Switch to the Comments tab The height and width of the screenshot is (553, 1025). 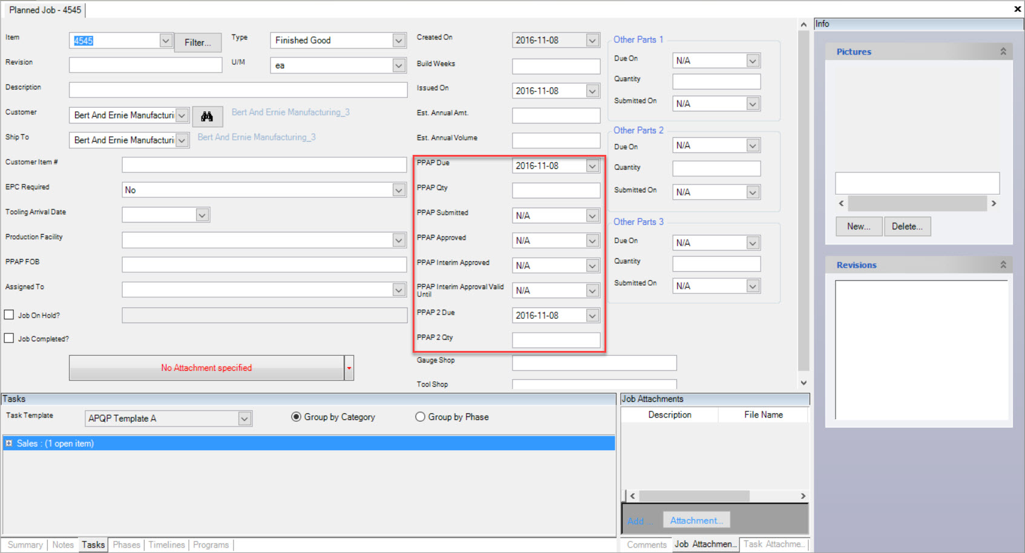[x=646, y=545]
